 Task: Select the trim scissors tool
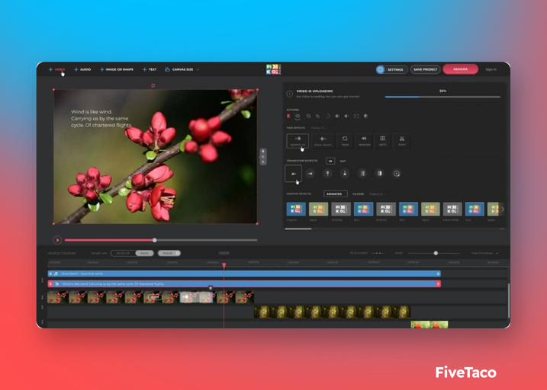click(402, 141)
